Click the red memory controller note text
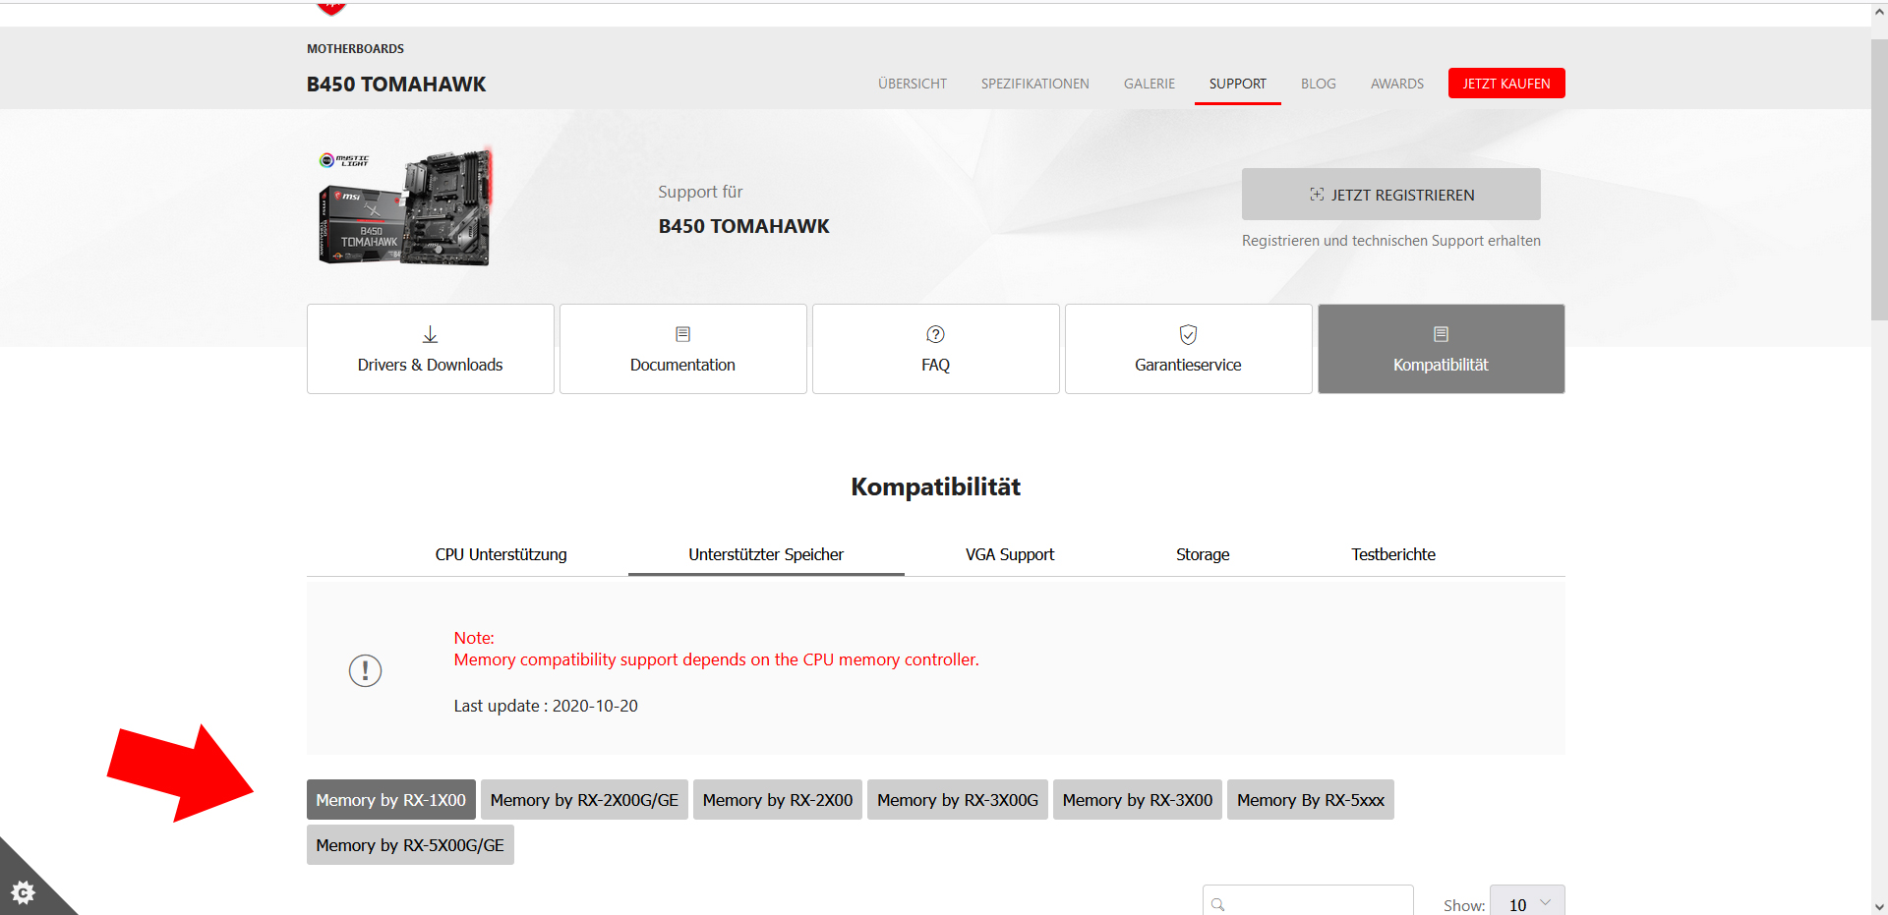 pyautogui.click(x=717, y=659)
